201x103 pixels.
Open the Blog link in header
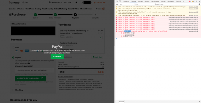pos(70,2)
